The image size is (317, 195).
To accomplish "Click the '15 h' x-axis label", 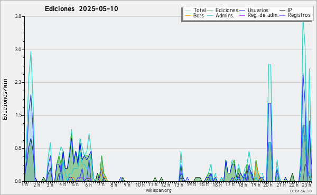I will tap(204, 184).
